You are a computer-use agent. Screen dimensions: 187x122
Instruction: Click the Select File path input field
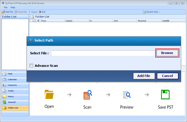(103, 53)
